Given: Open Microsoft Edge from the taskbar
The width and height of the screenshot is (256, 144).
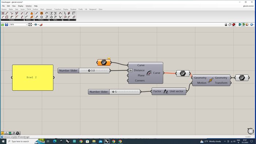Looking at the screenshot, I should 55,141.
